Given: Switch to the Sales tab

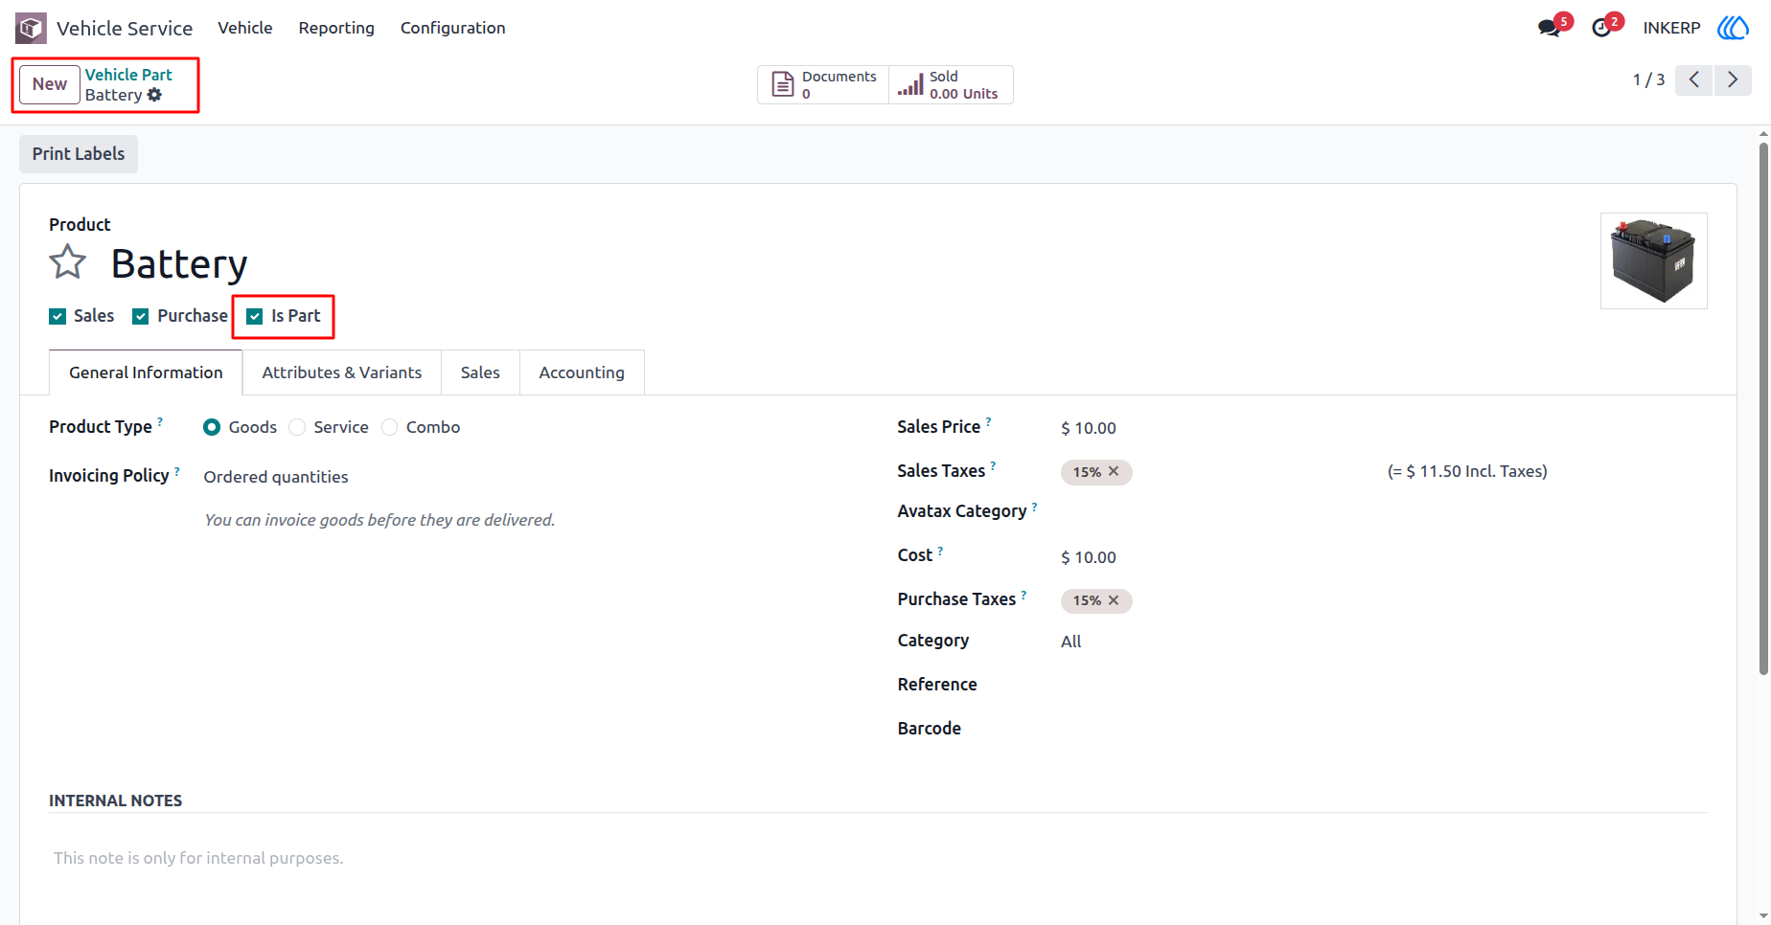Looking at the screenshot, I should tap(480, 372).
